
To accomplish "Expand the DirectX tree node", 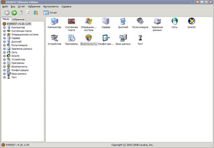I will pos(4,56).
